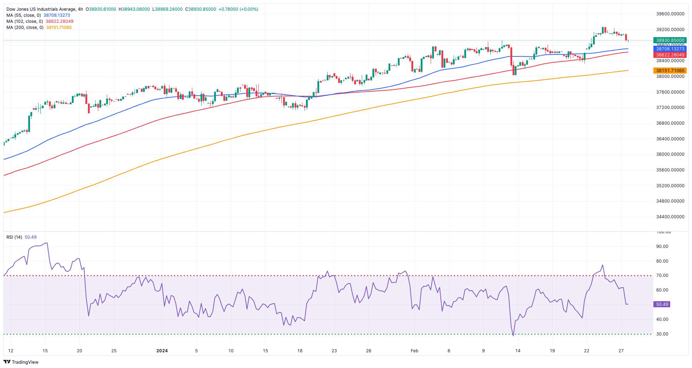Click the 30.00 RSI axis label
The height and width of the screenshot is (368, 692).
pos(662,334)
